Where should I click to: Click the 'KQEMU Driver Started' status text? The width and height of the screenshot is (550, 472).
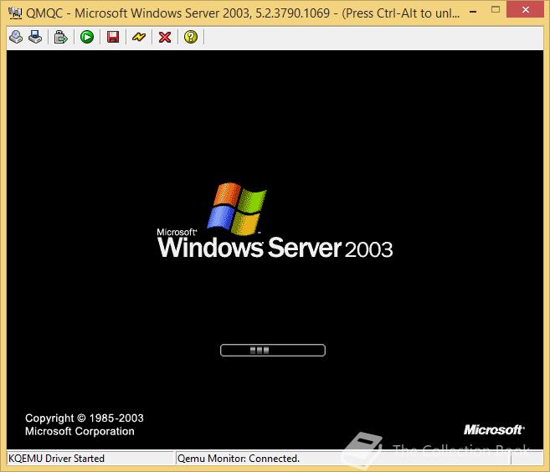[56, 459]
